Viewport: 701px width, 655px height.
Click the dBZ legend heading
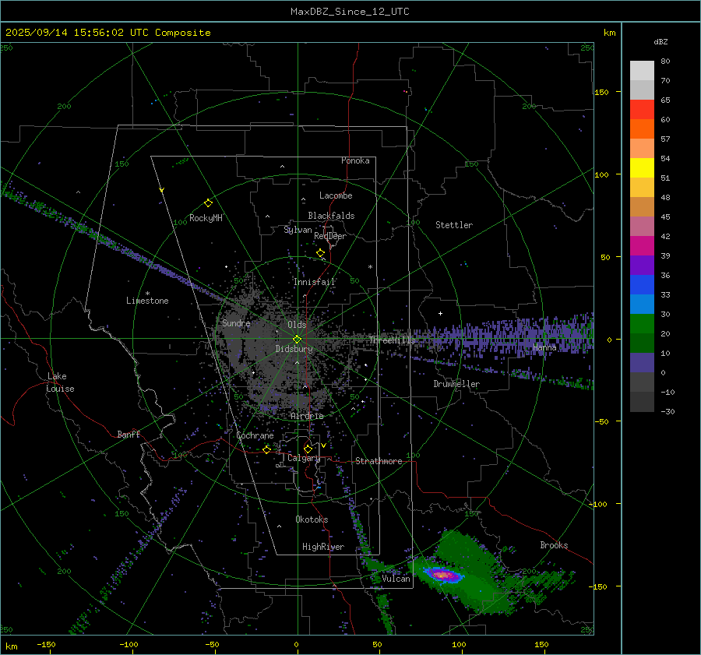point(660,42)
